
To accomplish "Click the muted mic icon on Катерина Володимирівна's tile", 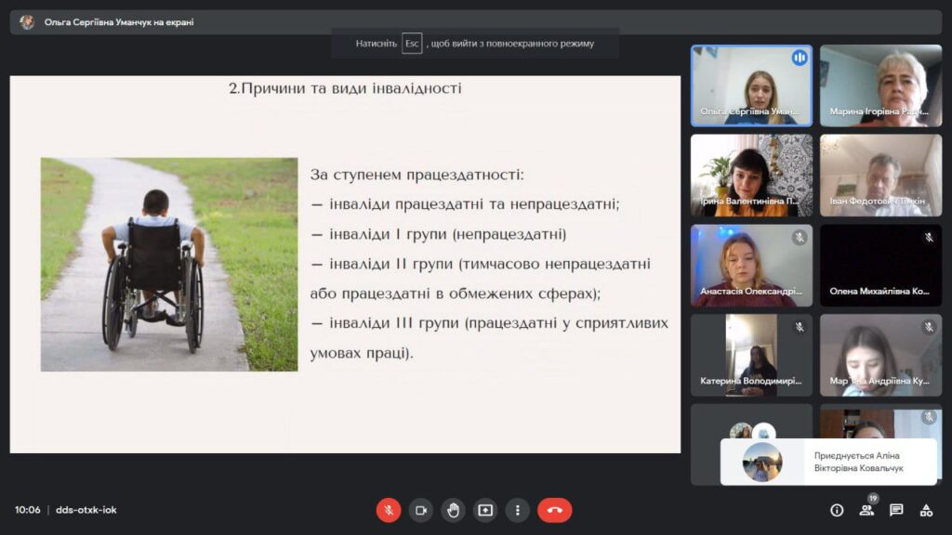I will click(799, 327).
